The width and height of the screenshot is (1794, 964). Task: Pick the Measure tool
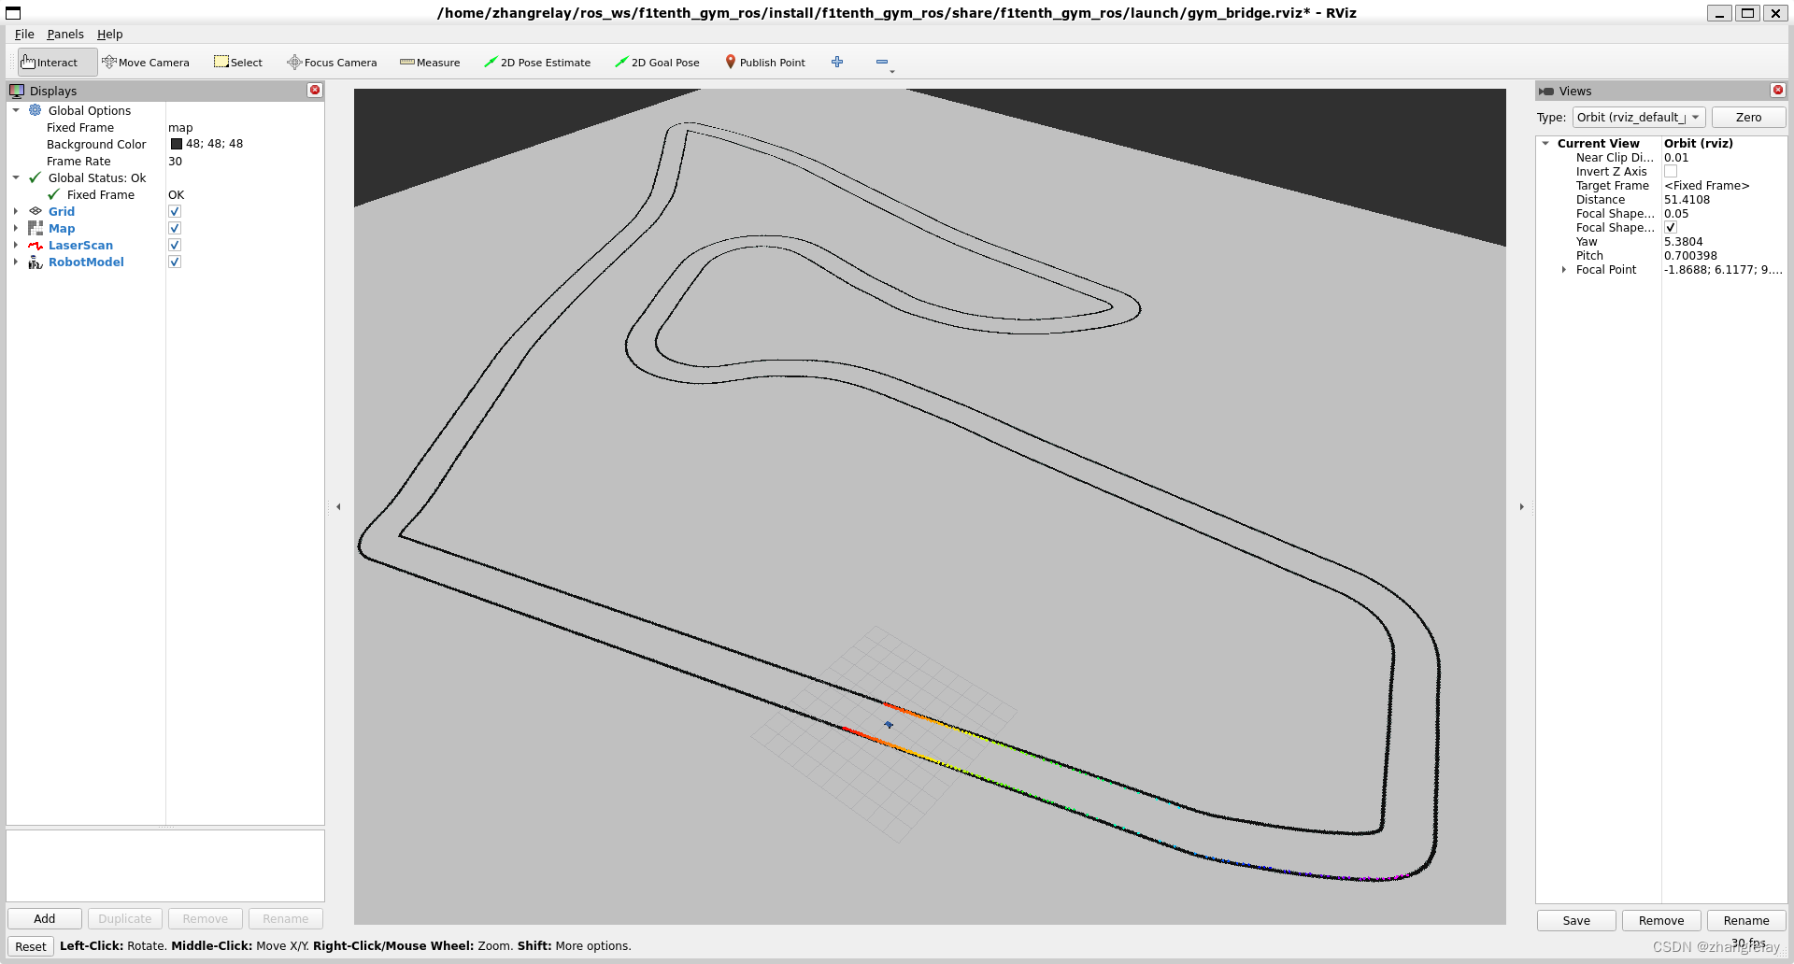click(430, 63)
